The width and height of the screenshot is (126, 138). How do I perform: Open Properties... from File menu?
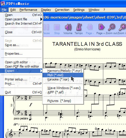[x=22, y=54]
